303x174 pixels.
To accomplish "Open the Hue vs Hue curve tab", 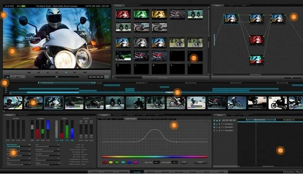I will coord(131,119).
